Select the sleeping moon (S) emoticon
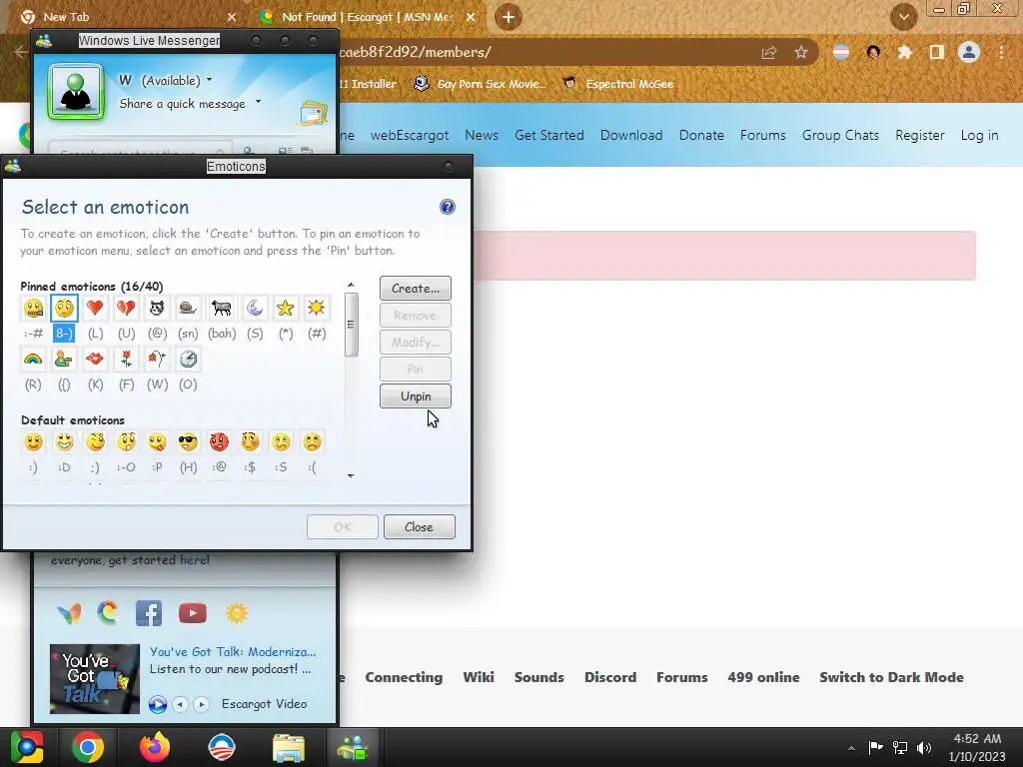This screenshot has height=767, width=1023. [255, 308]
